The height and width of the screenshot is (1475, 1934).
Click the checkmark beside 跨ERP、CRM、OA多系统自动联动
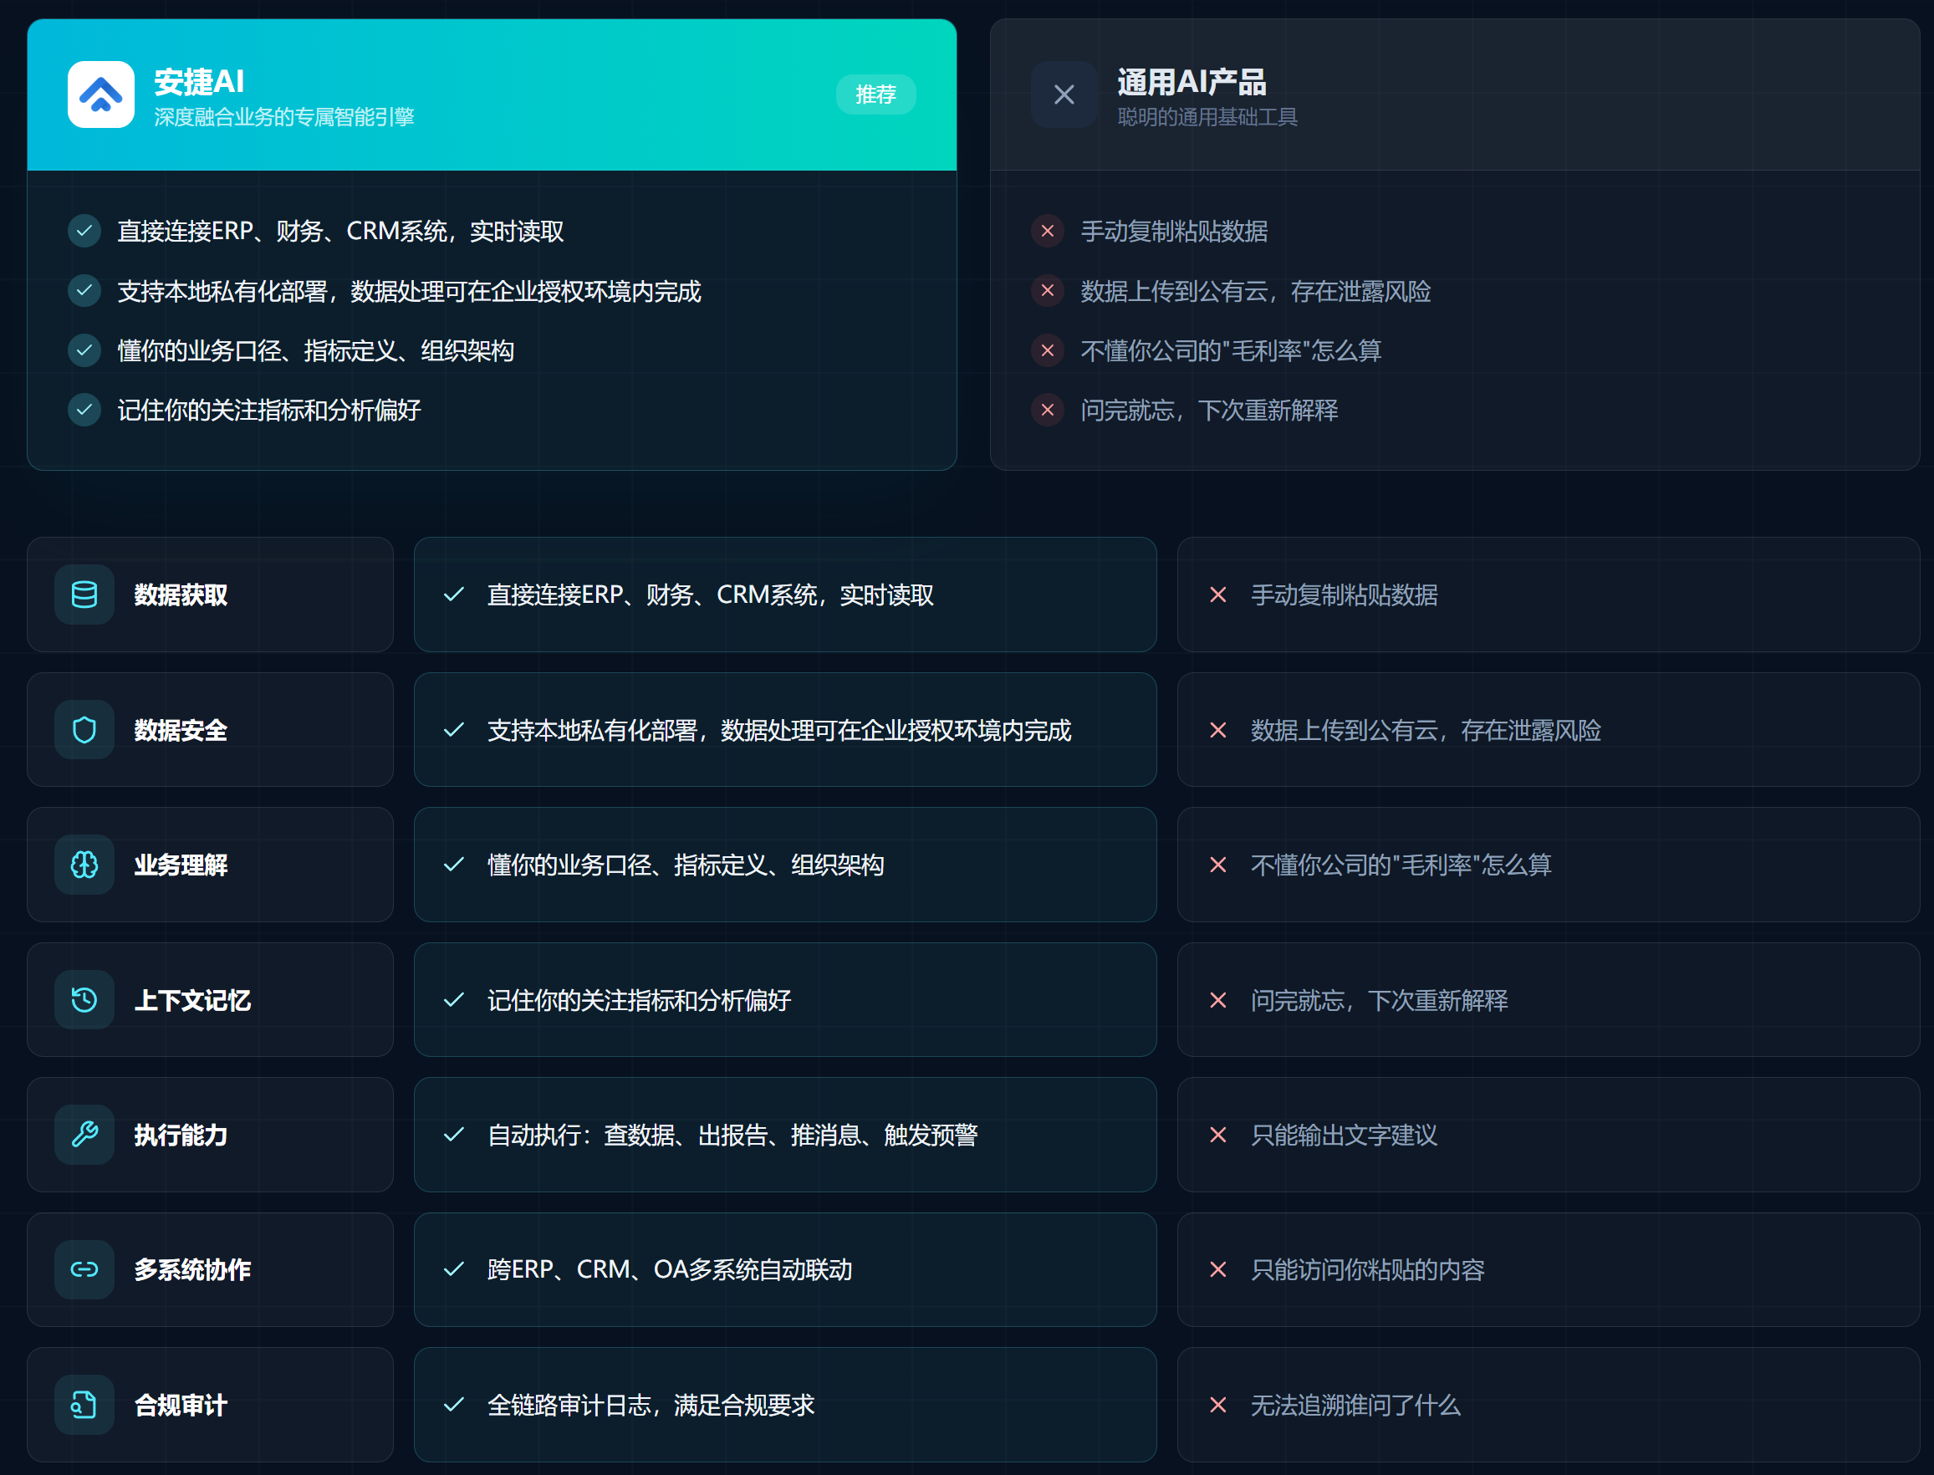[454, 1269]
